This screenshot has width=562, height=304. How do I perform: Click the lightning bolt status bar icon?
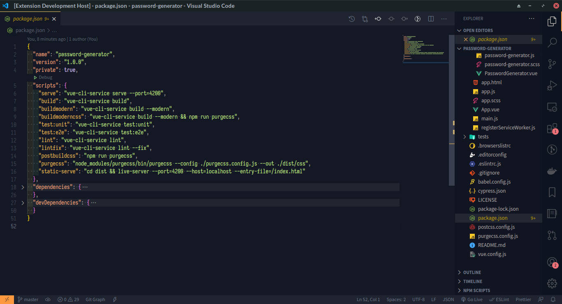coord(115,299)
